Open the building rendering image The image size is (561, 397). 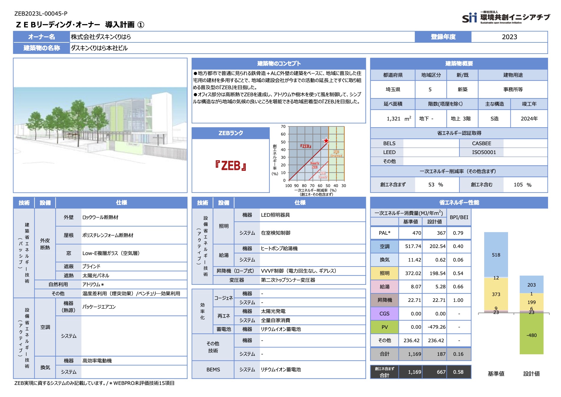pyautogui.click(x=100, y=125)
